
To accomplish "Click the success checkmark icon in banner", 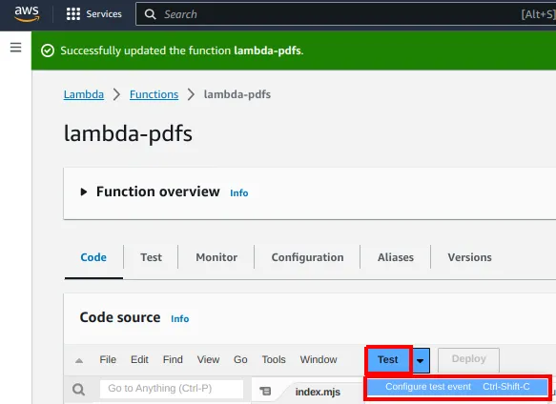I will point(48,50).
